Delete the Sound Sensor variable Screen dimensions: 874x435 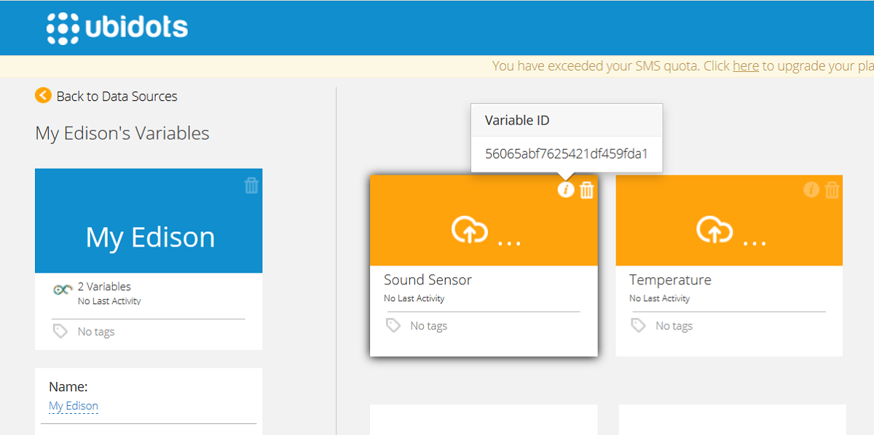point(586,190)
